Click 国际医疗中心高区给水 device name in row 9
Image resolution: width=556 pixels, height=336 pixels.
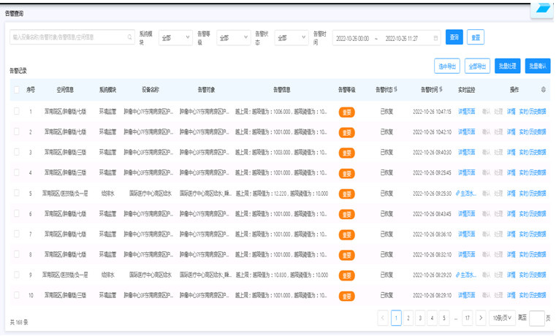coord(151,275)
